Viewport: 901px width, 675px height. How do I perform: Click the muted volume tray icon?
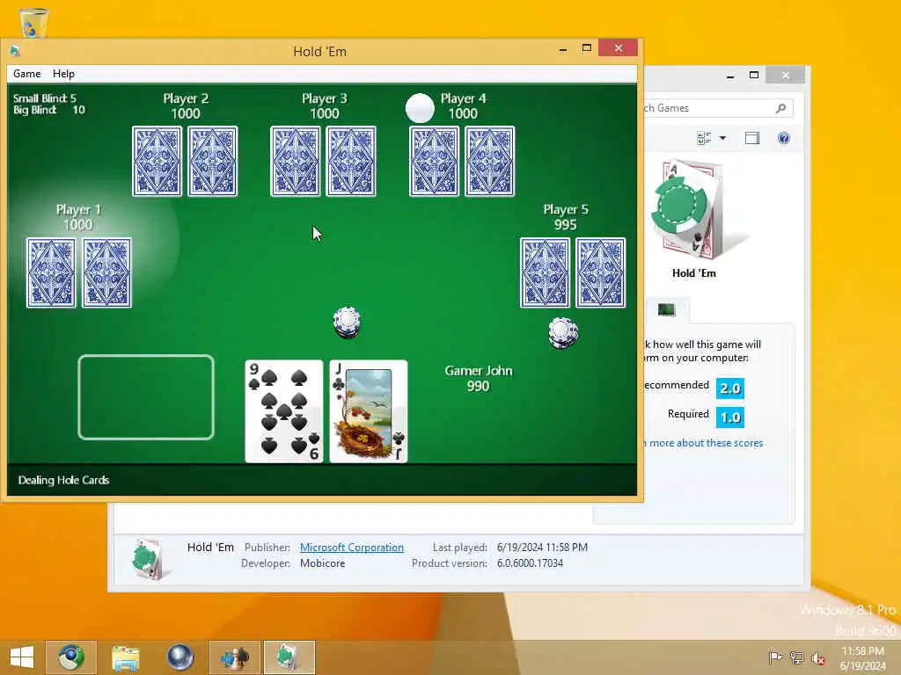[818, 658]
